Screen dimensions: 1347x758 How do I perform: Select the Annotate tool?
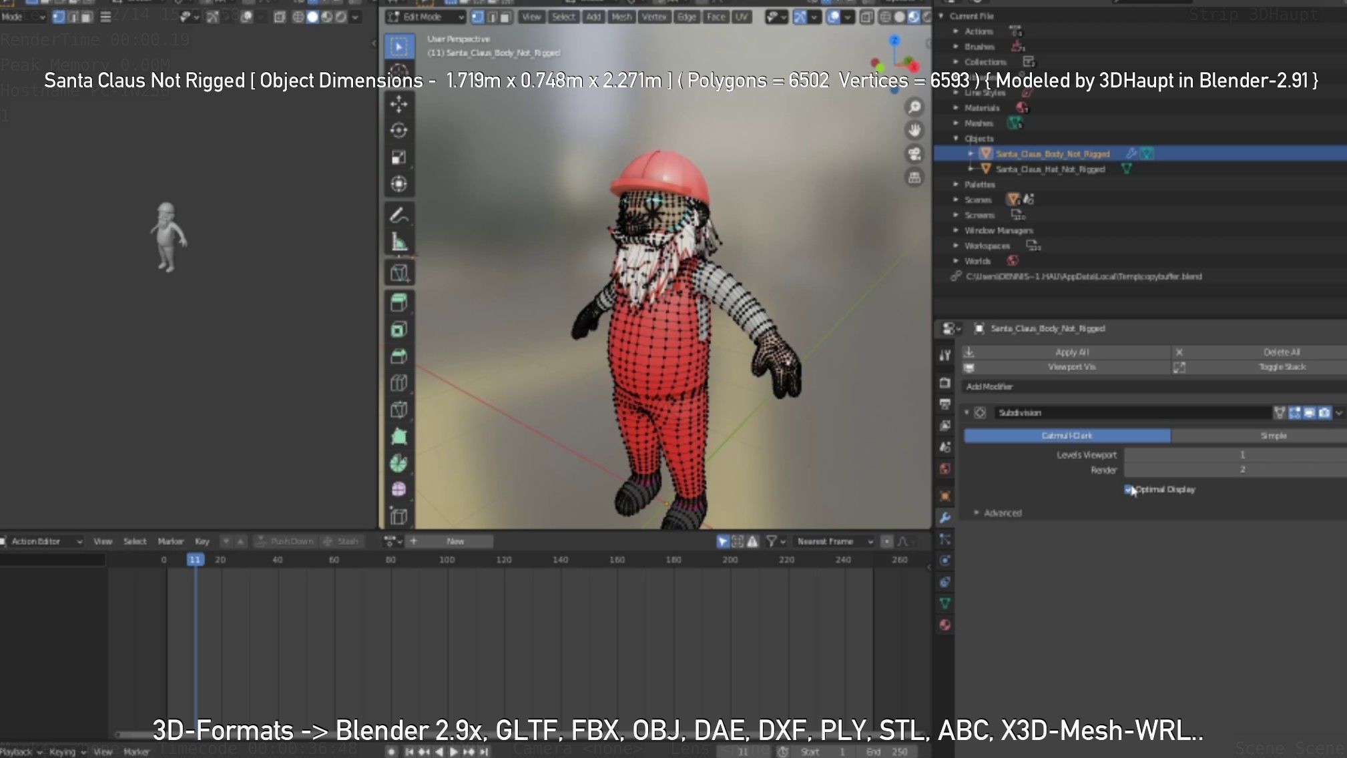[x=399, y=216]
